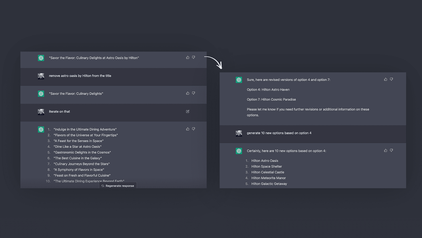The image size is (422, 238).
Task: Click the Regenerate response button
Action: pos(118,186)
